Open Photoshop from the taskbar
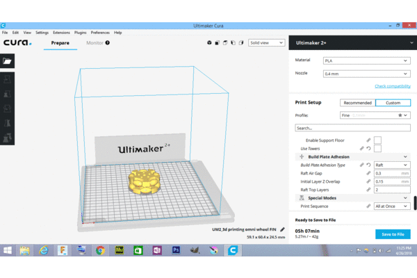 pyautogui.click(x=176, y=250)
